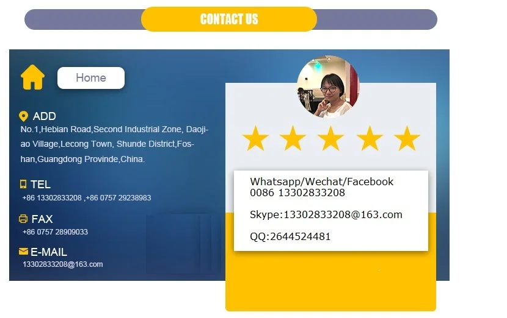Click the circular profile photo

328,87
